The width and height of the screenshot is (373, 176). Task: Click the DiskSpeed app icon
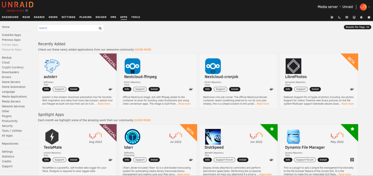point(213,137)
